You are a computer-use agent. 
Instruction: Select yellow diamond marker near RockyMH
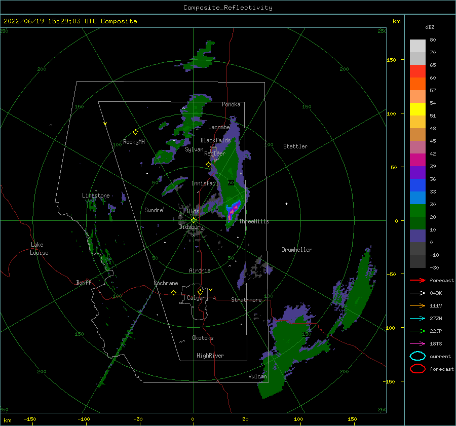135,132
